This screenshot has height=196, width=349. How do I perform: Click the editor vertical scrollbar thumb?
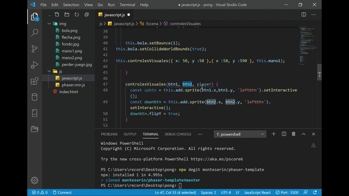pyautogui.click(x=319, y=72)
